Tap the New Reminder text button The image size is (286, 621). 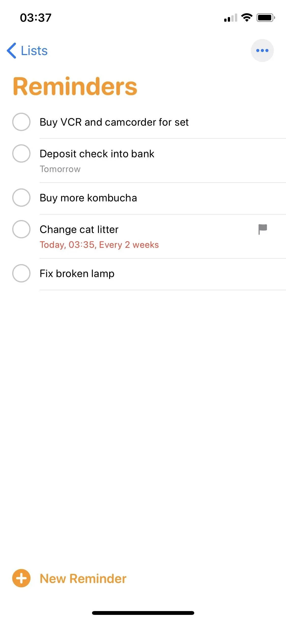tap(83, 578)
